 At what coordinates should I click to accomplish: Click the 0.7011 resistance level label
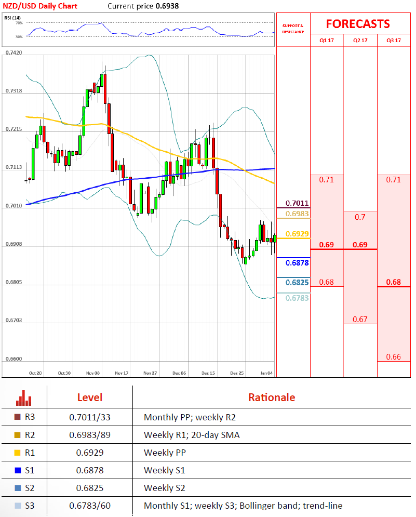(297, 203)
